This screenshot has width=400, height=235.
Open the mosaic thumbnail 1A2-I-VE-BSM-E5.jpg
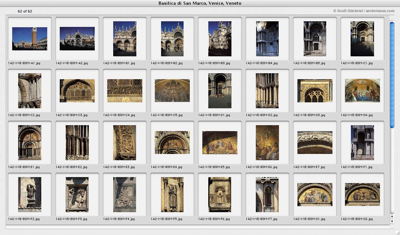point(220,143)
